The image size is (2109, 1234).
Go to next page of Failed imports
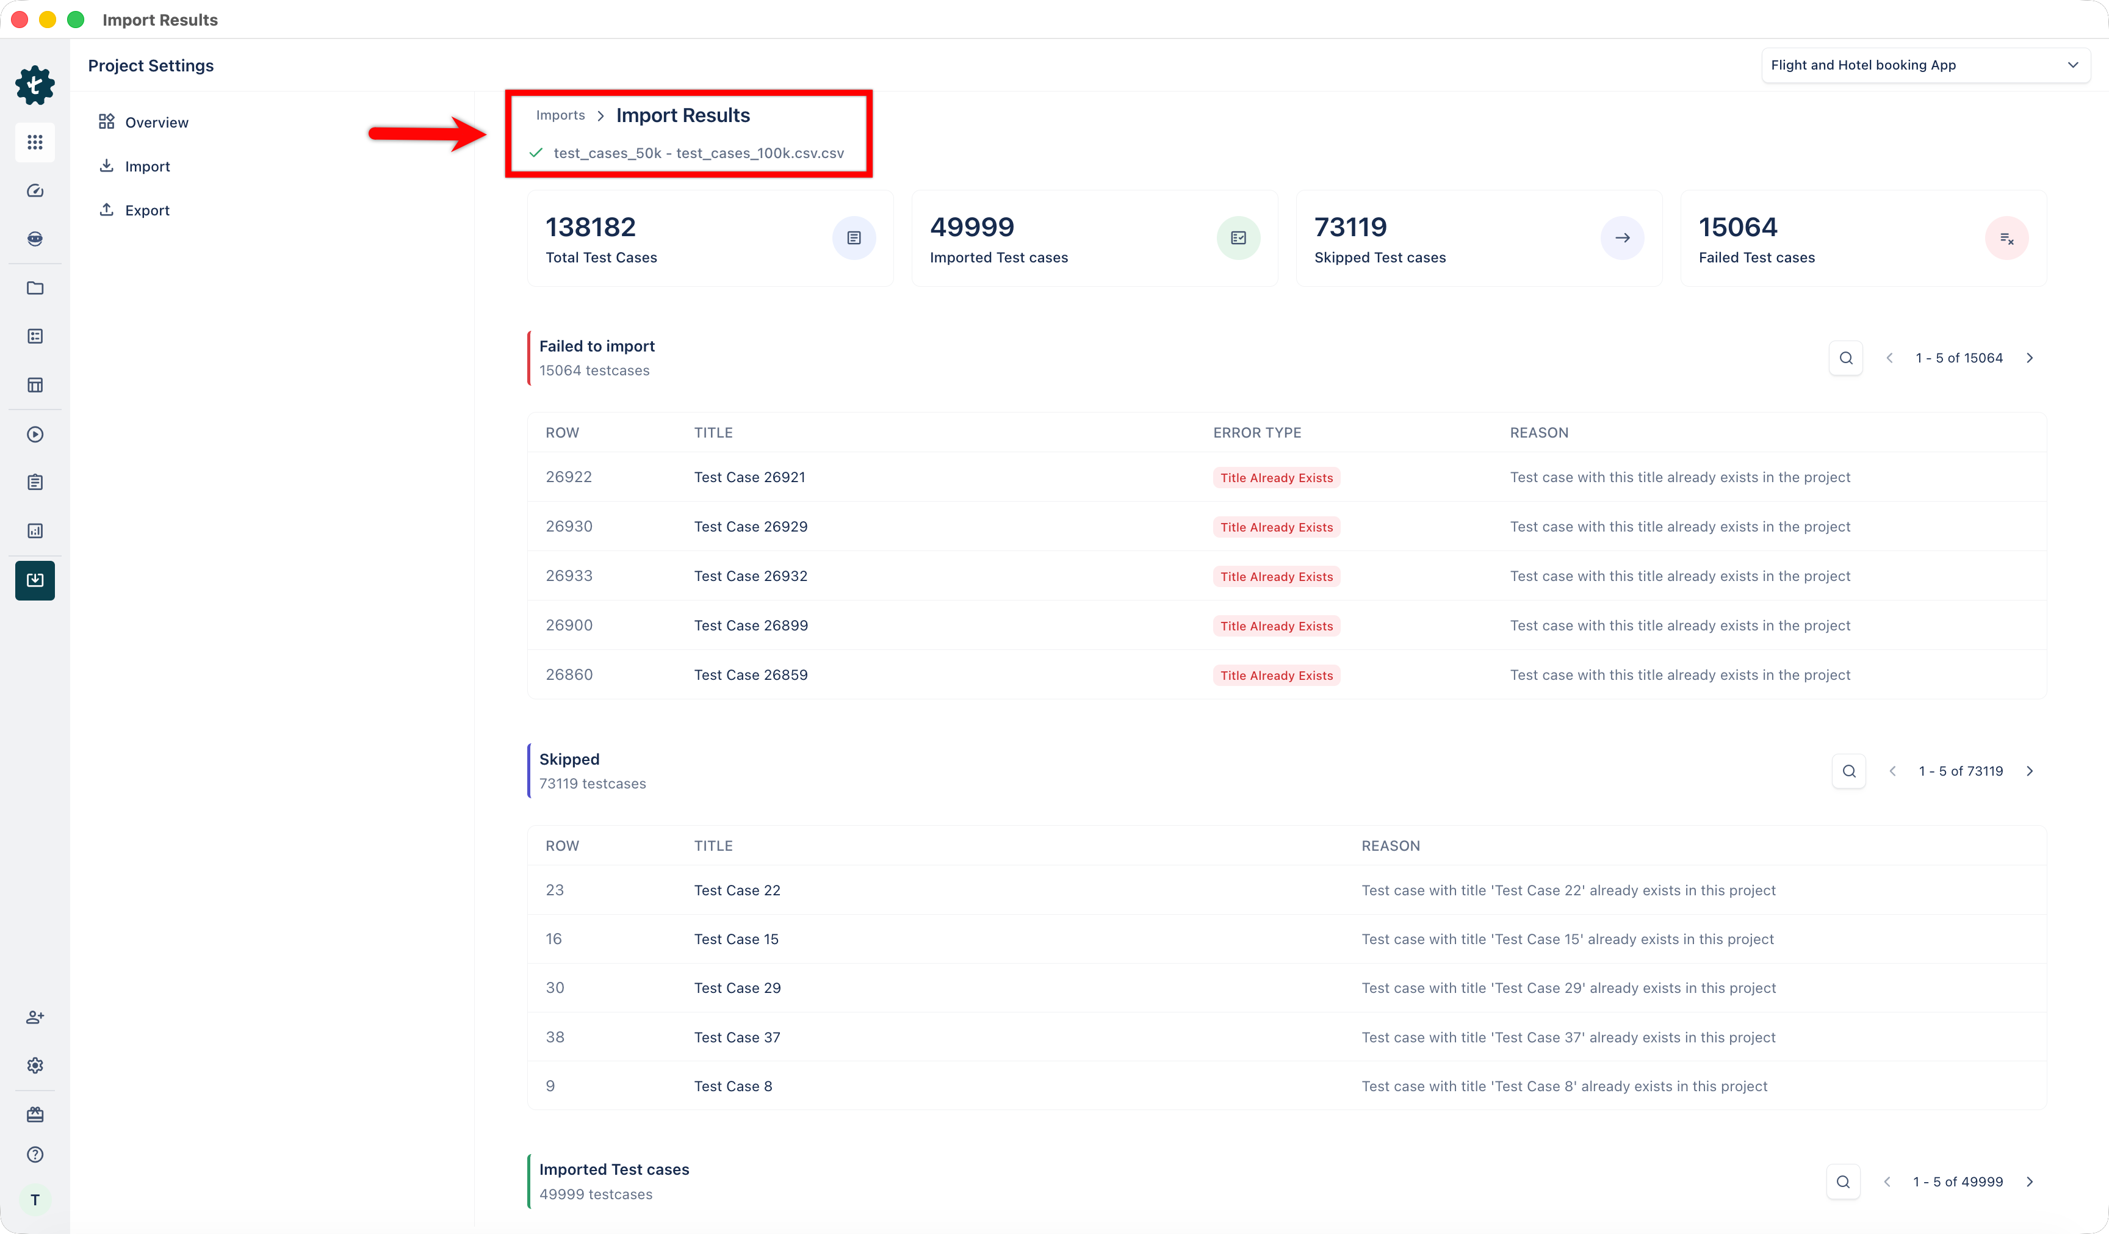coord(2030,358)
